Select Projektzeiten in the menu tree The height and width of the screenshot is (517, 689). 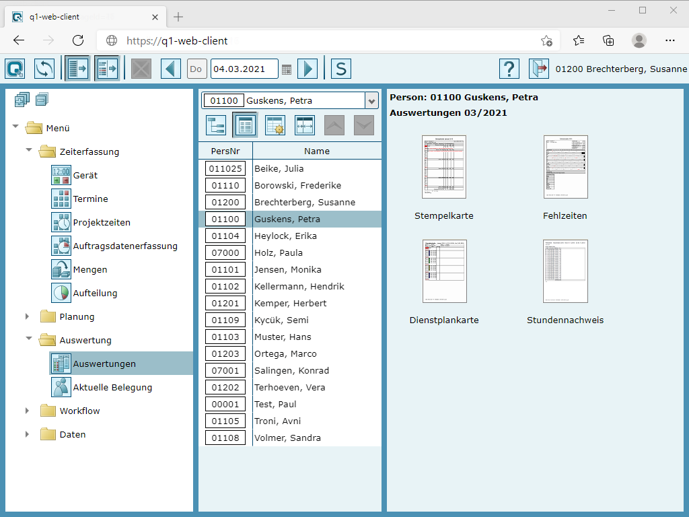(102, 222)
